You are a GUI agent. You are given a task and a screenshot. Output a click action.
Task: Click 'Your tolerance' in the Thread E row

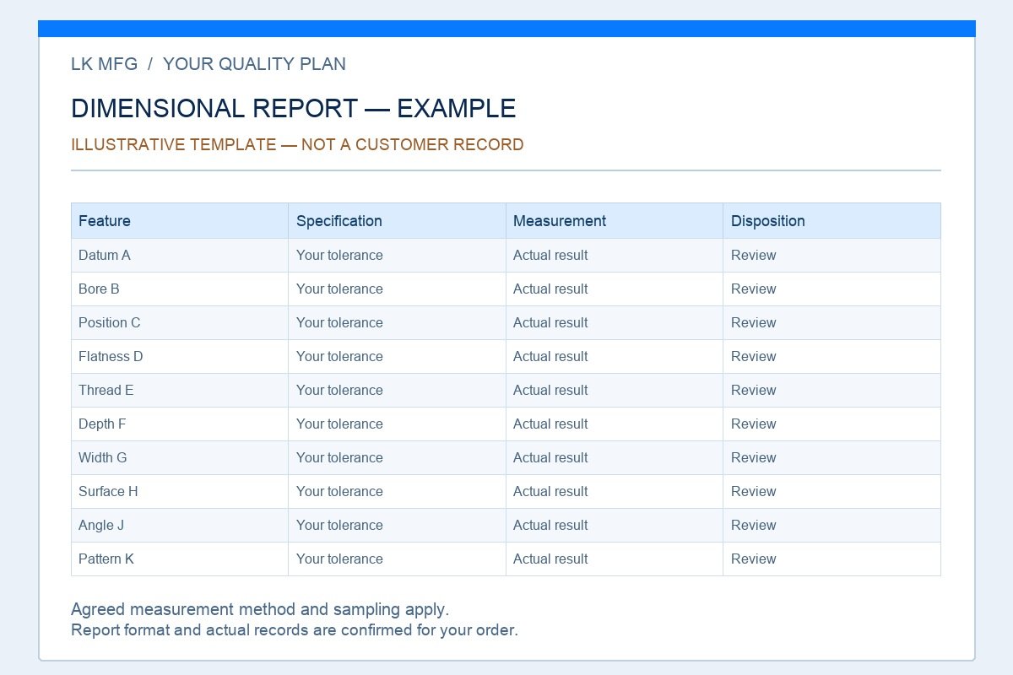pyautogui.click(x=339, y=390)
